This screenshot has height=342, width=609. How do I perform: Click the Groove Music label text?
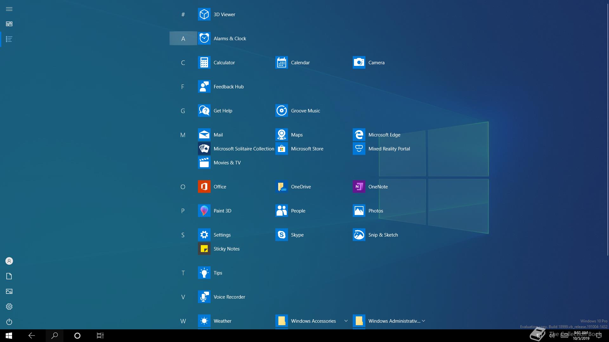pos(305,111)
